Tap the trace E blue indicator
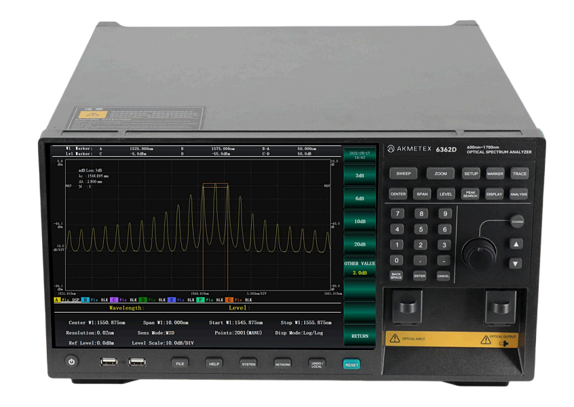This screenshot has height=407, width=574. tap(172, 300)
